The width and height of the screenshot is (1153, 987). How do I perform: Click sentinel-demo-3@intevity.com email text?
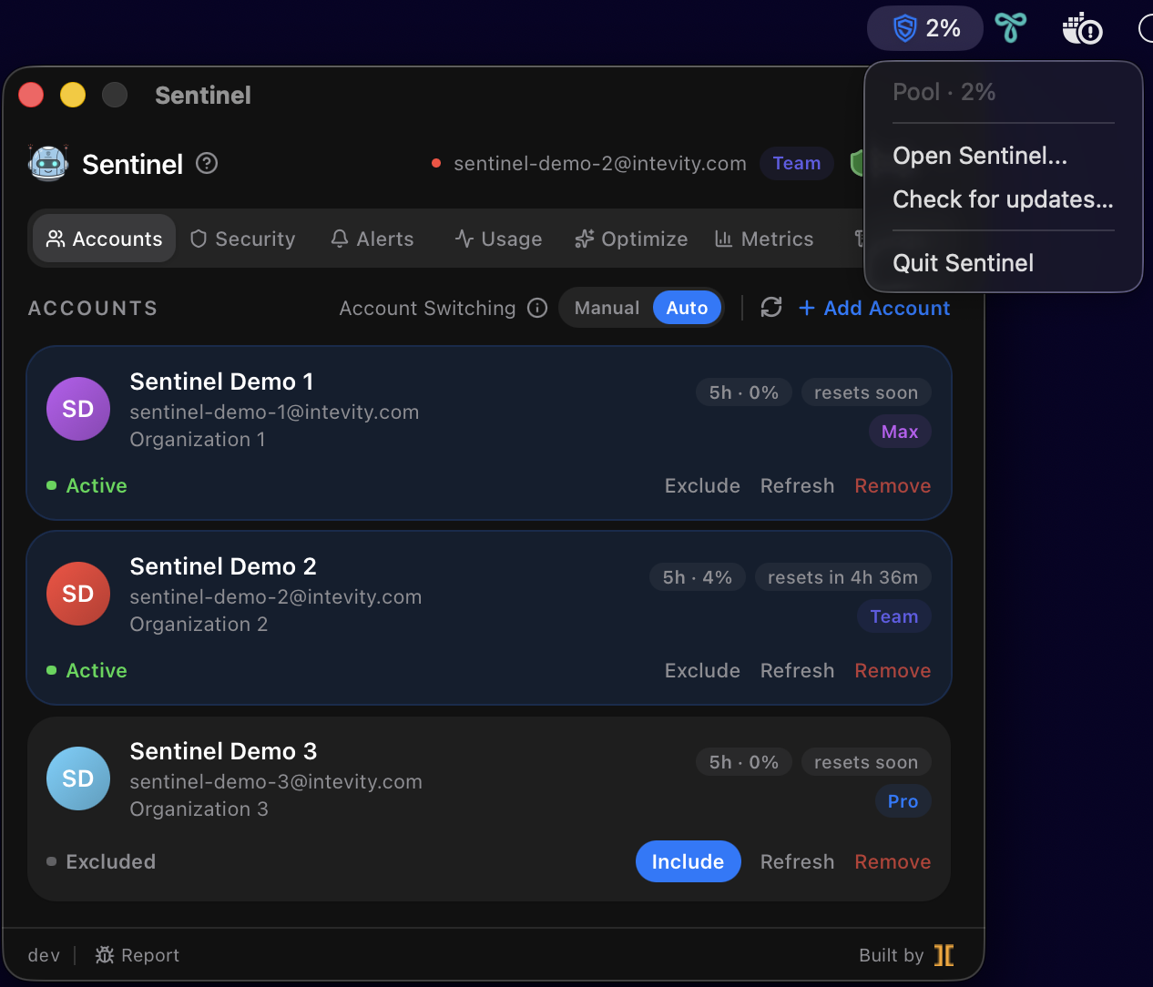pyautogui.click(x=276, y=781)
